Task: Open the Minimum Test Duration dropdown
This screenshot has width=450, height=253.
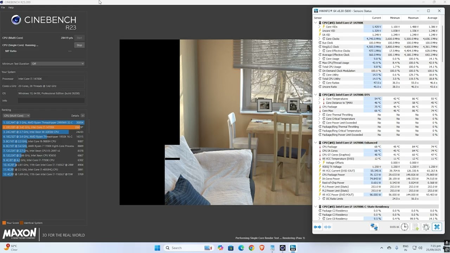Action: (58, 64)
